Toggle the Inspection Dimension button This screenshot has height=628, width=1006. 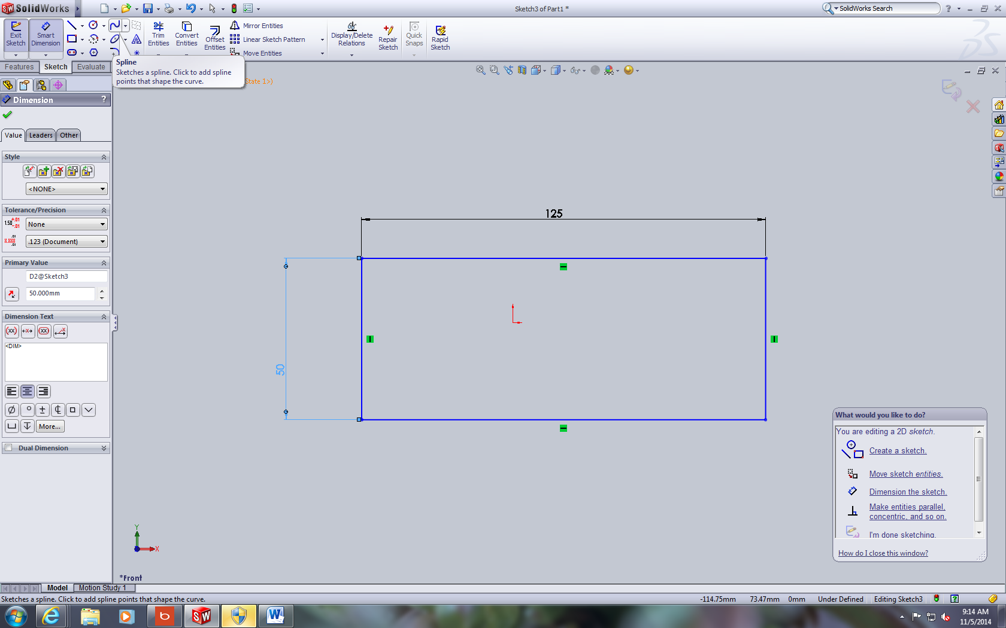[44, 331]
